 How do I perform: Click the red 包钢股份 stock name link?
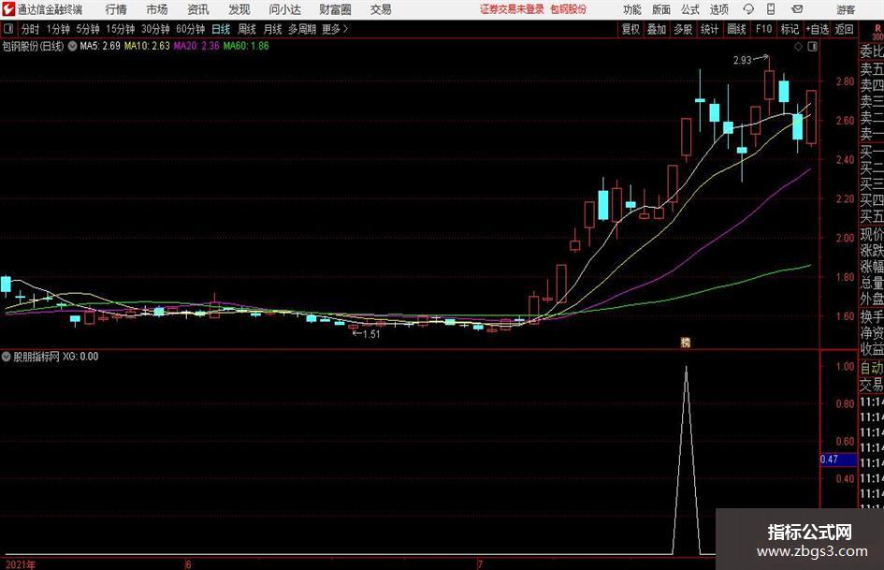tap(569, 9)
